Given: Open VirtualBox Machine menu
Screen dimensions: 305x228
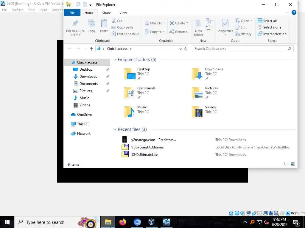Looking at the screenshot, I should (x=18, y=10).
